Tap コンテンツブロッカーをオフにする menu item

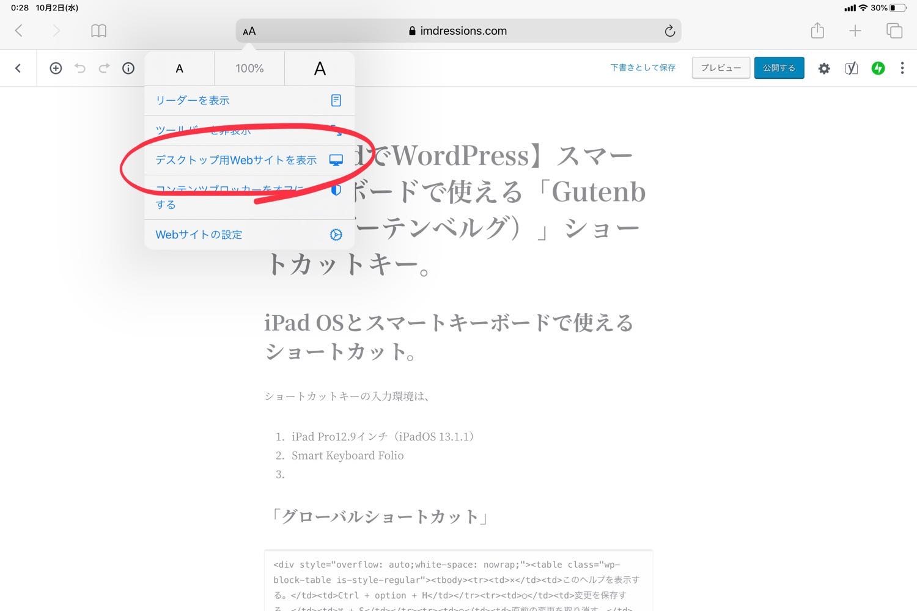[249, 197]
